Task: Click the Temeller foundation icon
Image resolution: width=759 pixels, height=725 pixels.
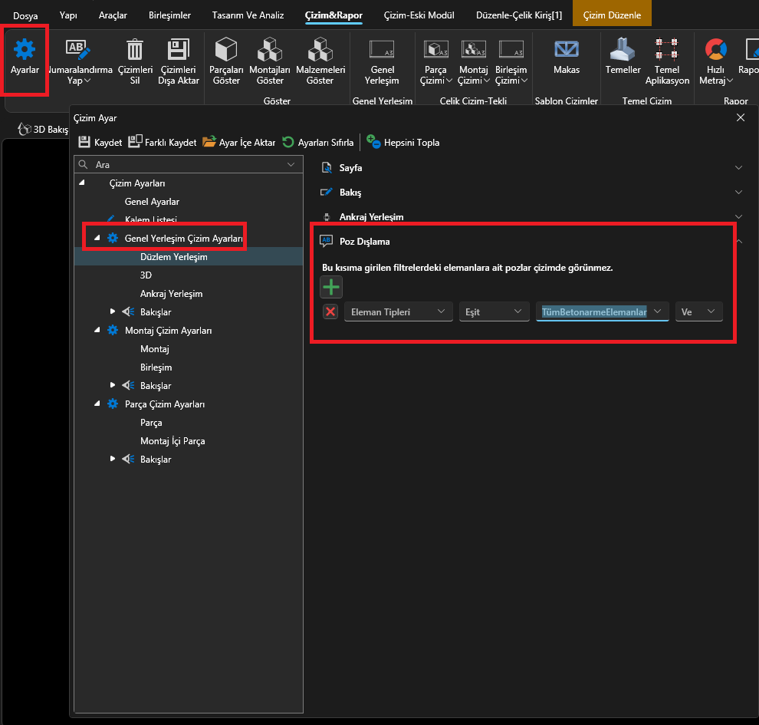Action: click(623, 51)
